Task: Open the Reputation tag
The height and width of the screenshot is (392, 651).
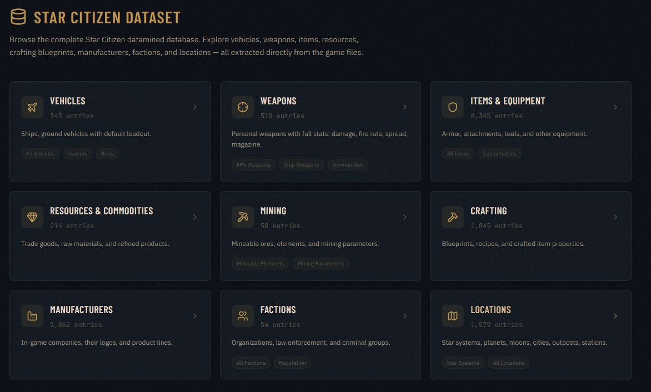Action: (292, 363)
